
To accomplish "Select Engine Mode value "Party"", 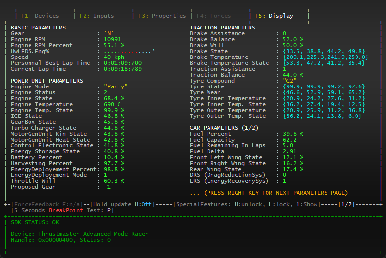I will pos(116,86).
